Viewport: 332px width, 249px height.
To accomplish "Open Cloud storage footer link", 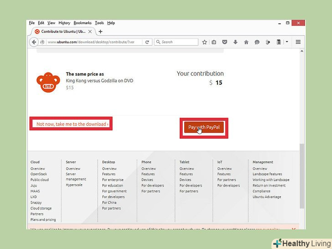I will [41, 208].
